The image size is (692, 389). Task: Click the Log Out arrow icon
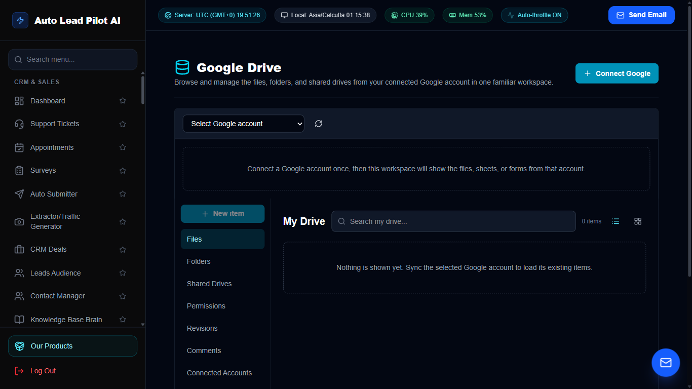(19, 371)
